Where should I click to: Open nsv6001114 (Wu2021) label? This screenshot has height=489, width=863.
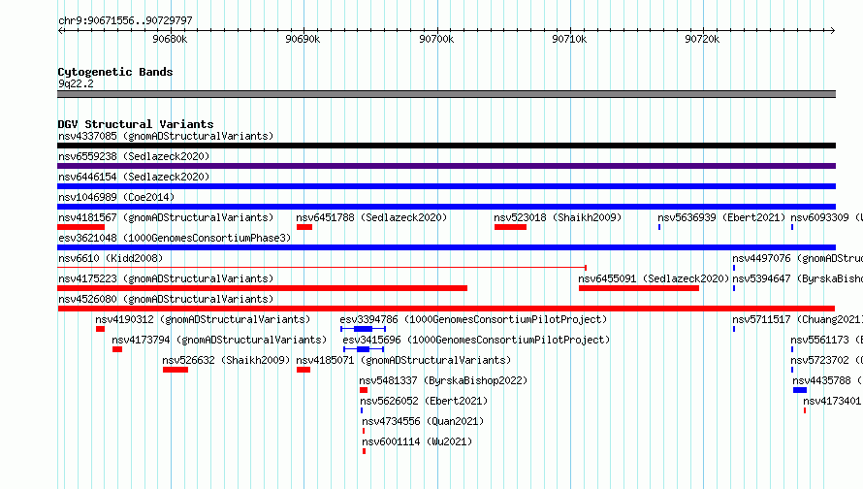(417, 441)
